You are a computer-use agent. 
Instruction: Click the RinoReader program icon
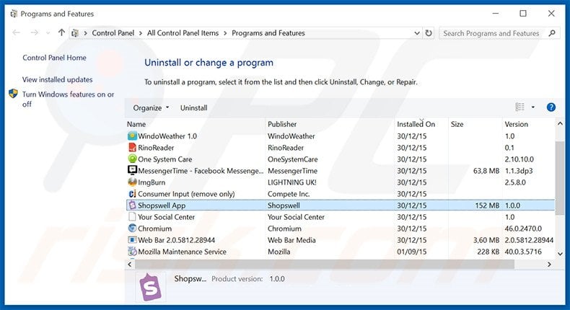click(132, 148)
